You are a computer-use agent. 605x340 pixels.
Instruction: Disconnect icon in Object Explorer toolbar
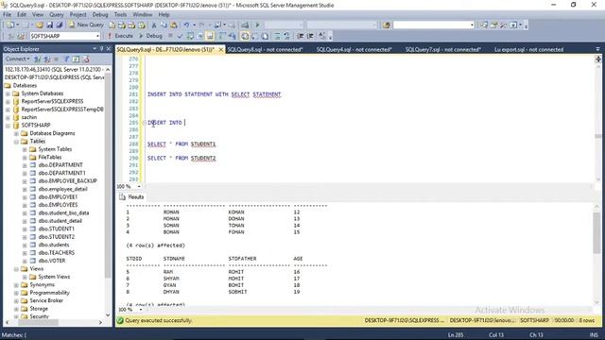46,59
